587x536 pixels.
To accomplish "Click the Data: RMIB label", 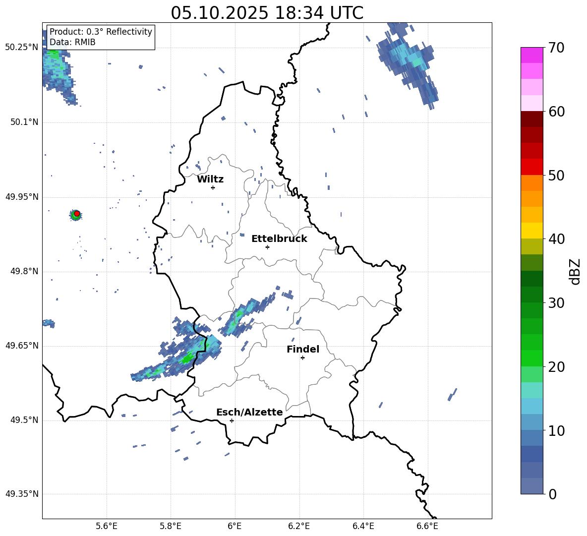I will [x=72, y=42].
